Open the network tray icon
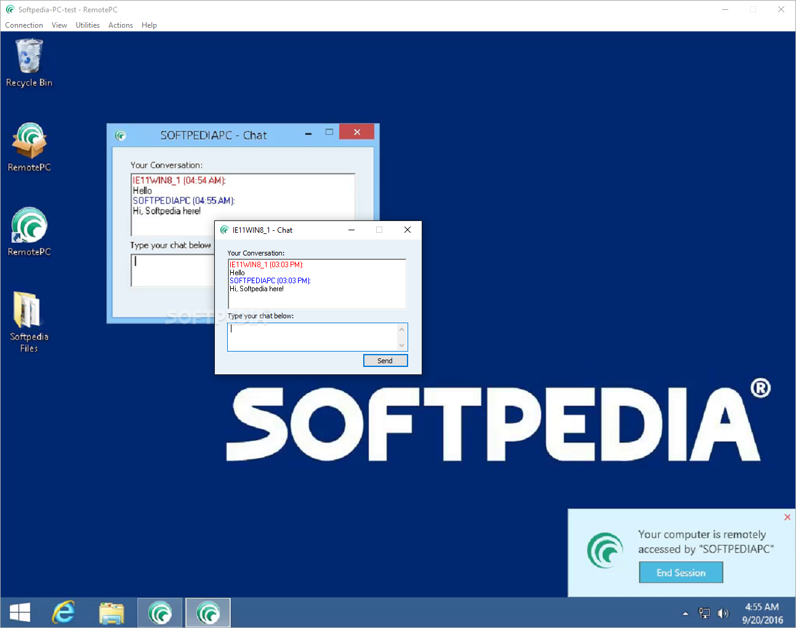The image size is (796, 628). [x=704, y=613]
